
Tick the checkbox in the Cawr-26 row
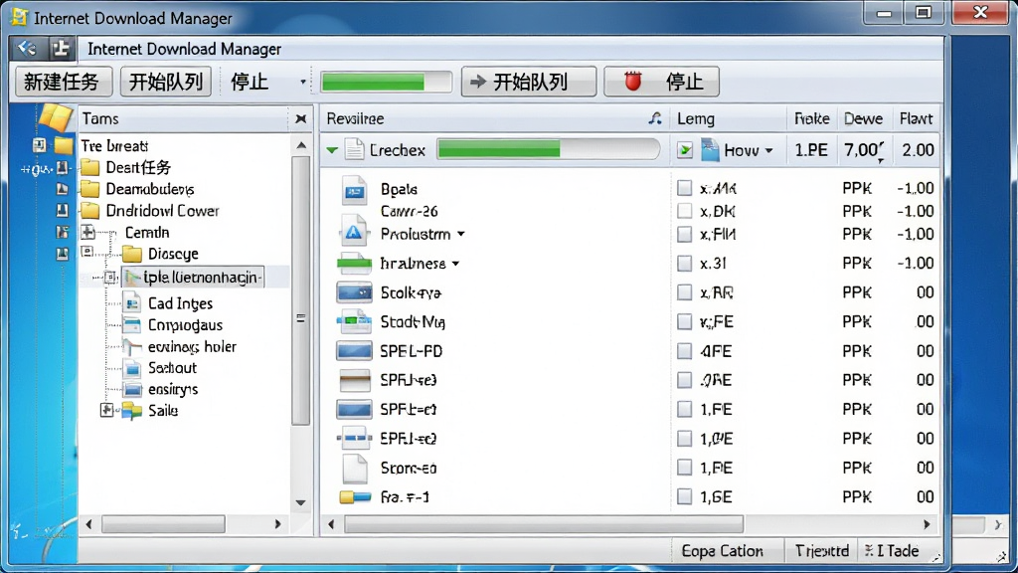[684, 211]
